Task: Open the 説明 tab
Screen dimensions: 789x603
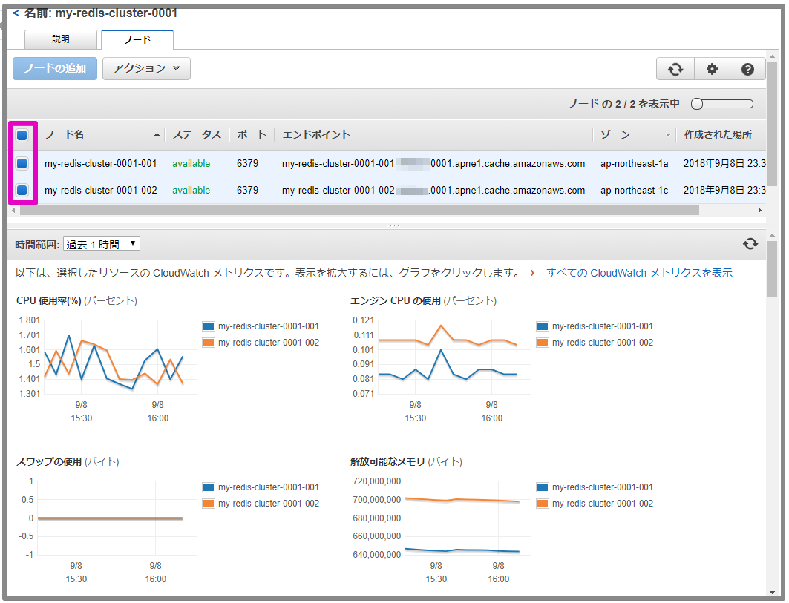Action: 60,39
